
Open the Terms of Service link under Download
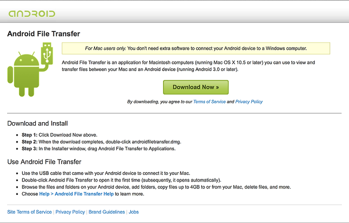[x=209, y=102]
